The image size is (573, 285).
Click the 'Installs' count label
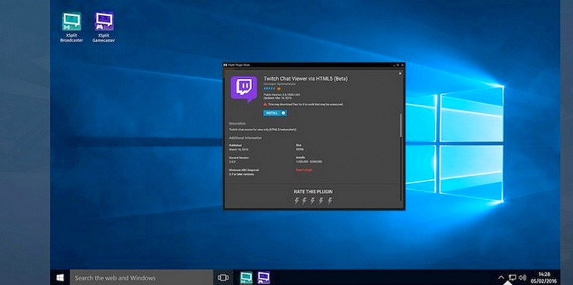(300, 158)
